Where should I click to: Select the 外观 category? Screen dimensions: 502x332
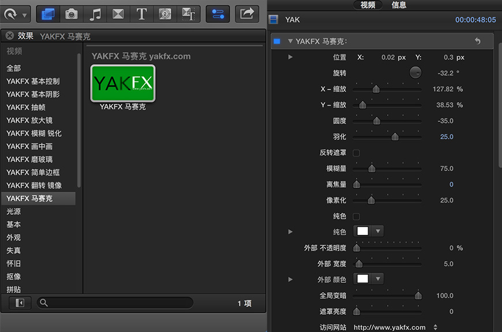click(x=13, y=237)
